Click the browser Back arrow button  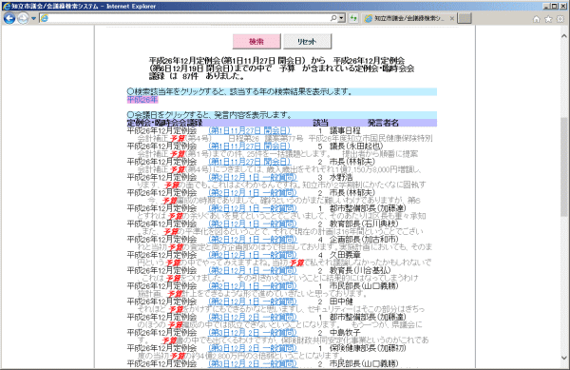(x=9, y=18)
